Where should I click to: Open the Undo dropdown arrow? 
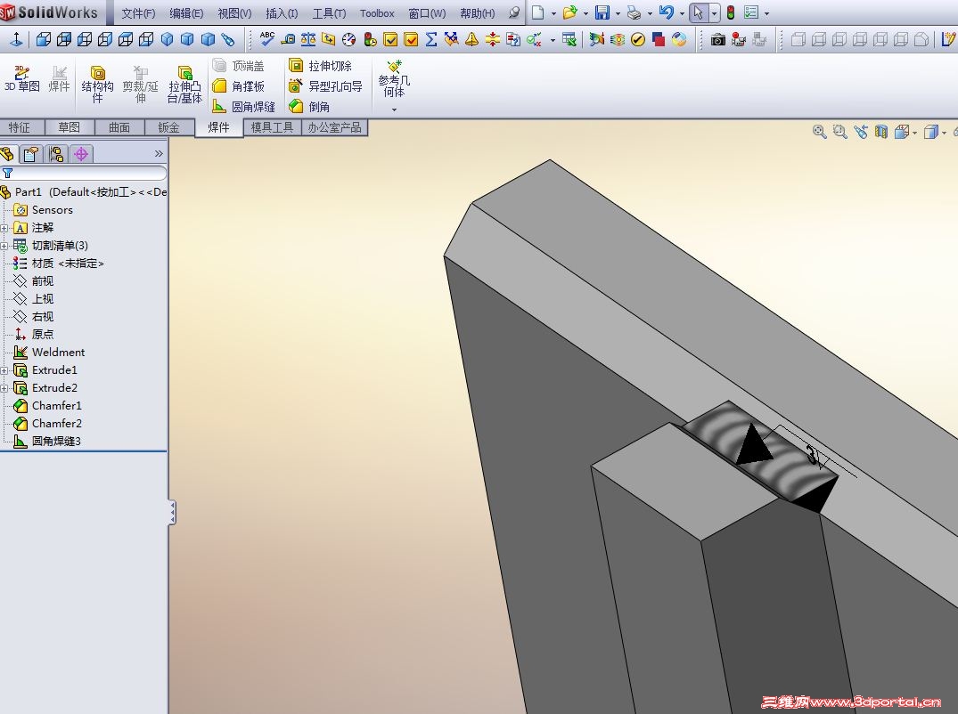[x=682, y=13]
